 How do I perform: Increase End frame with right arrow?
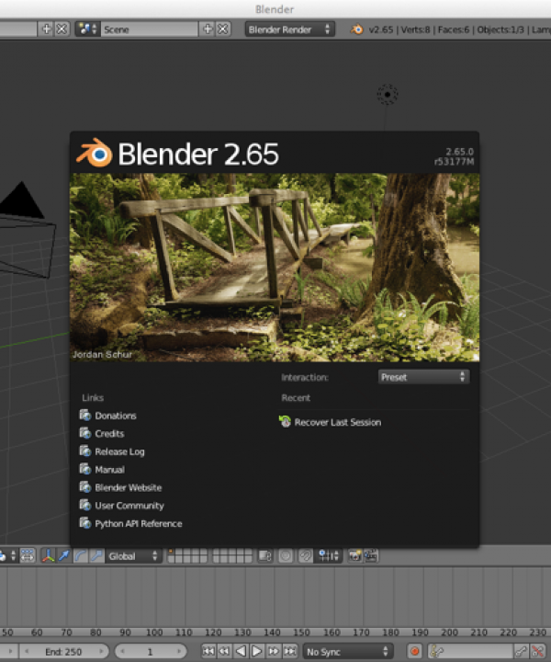102,652
